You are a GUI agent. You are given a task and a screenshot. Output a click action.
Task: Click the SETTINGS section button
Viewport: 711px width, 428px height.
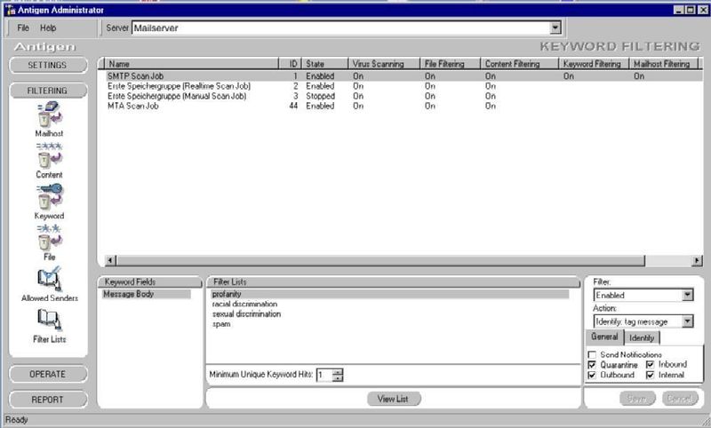coord(48,65)
